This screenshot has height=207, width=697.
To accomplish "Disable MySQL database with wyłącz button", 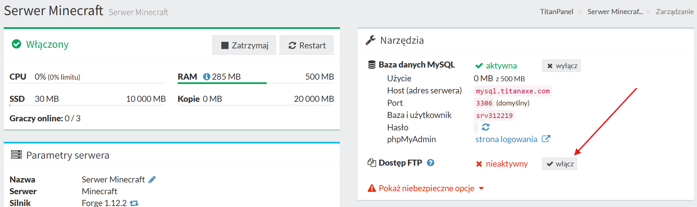I will pos(561,66).
